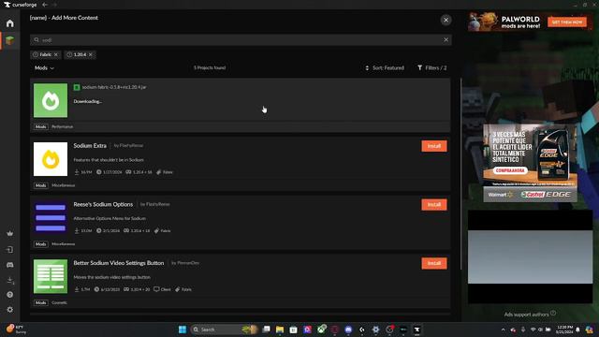Open the Castrol Edge advertisement
Image resolution: width=599 pixels, height=337 pixels.
coord(531,163)
